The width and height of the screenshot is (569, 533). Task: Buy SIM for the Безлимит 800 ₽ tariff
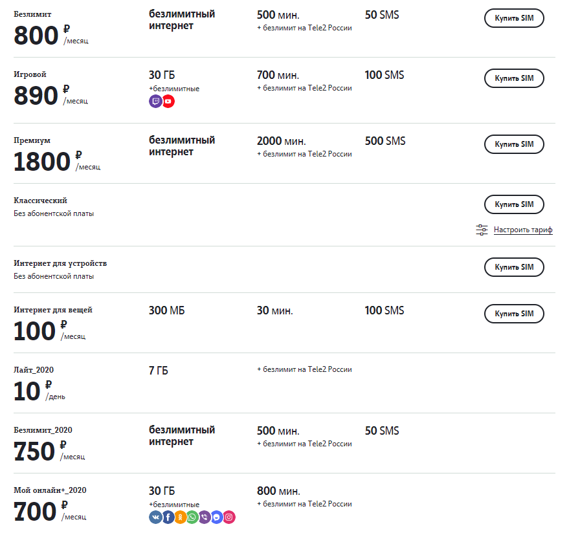pos(514,18)
